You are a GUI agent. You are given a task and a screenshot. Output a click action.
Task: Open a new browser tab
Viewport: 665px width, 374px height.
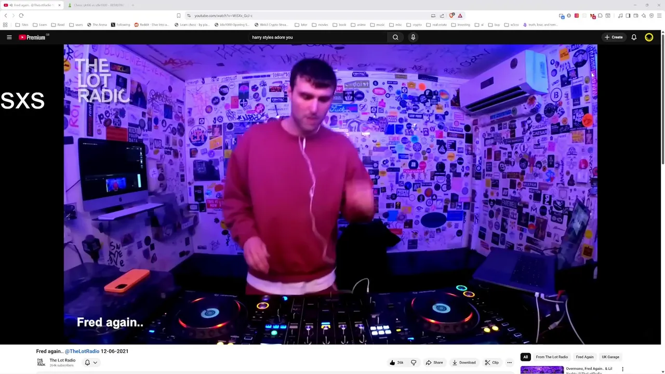(132, 5)
